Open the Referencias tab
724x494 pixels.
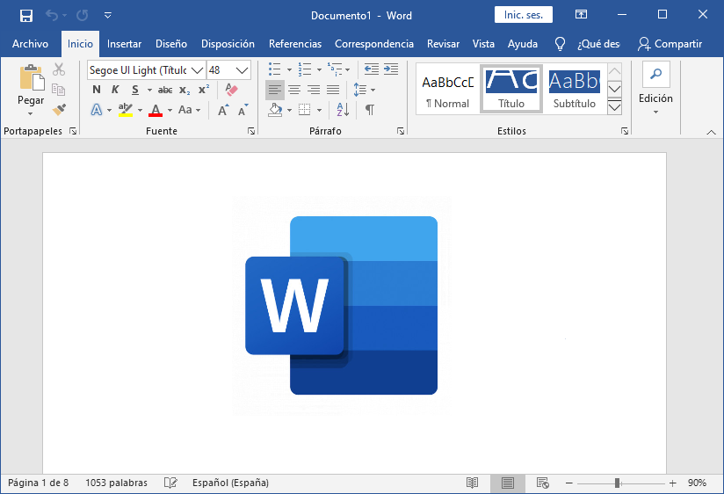click(295, 44)
